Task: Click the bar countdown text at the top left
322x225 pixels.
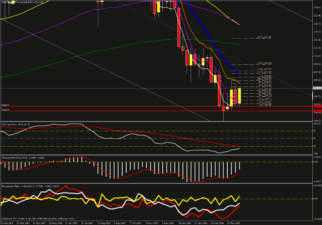Action: pos(22,2)
